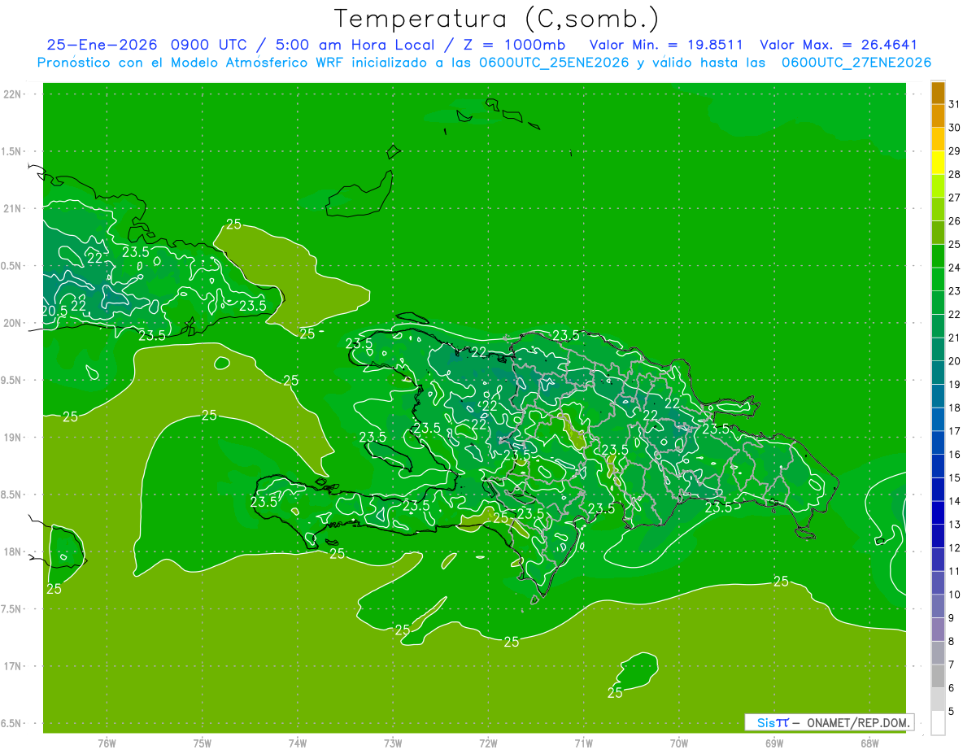The image size is (976, 754).
Task: Pick the dark blue swatch between 13 and 14
Action: coord(938,512)
